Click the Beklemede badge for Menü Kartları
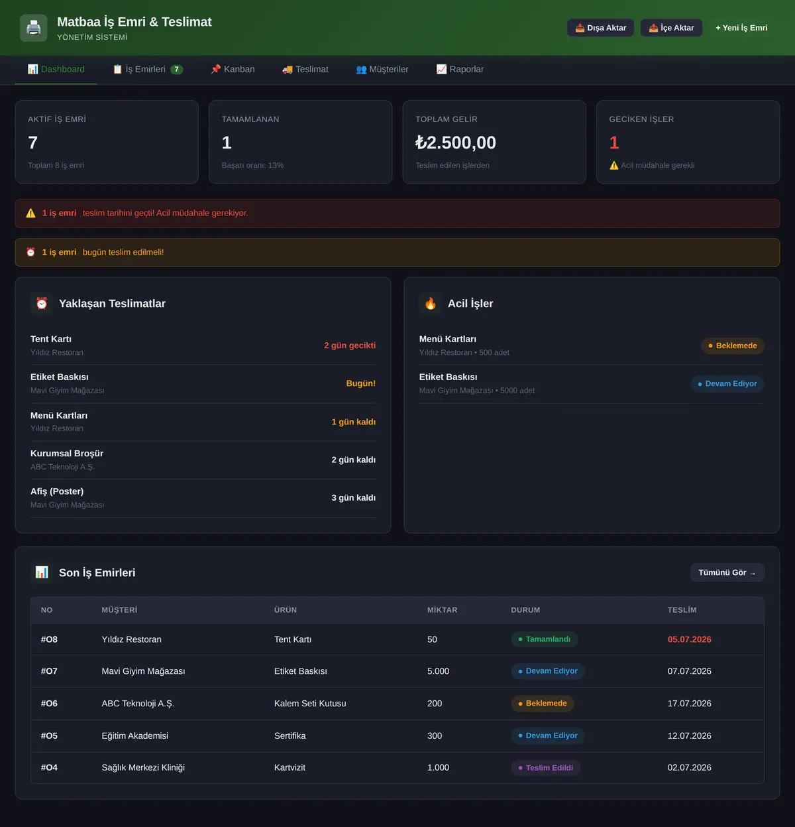The width and height of the screenshot is (795, 827). pyautogui.click(x=733, y=346)
